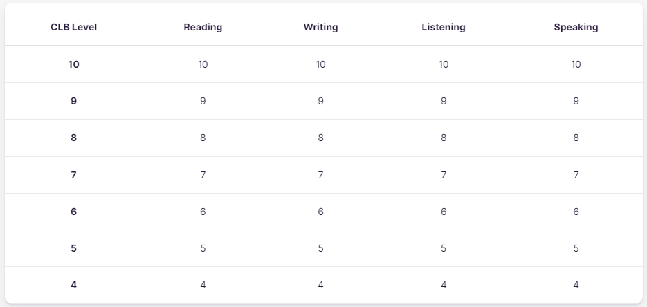Click the Reading score 6 cell
The image size is (647, 307).
pyautogui.click(x=203, y=212)
